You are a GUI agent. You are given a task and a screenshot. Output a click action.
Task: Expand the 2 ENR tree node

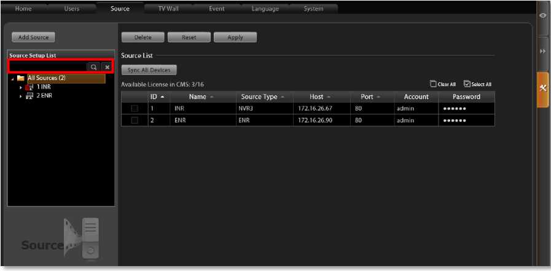21,96
